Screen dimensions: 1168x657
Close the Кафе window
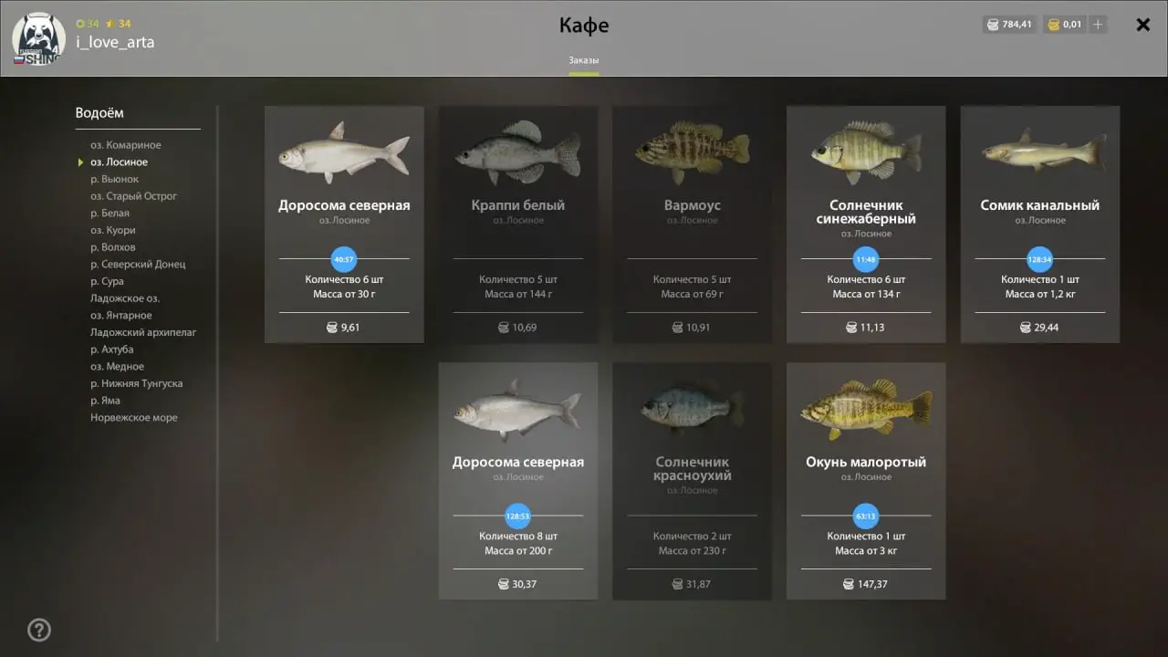(x=1142, y=25)
